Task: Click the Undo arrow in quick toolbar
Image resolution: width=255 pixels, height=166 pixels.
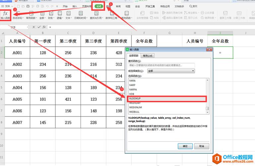Action: click(x=47, y=6)
